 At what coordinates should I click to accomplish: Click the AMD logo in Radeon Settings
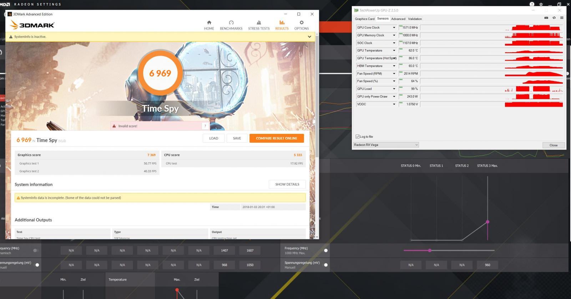(5, 4)
